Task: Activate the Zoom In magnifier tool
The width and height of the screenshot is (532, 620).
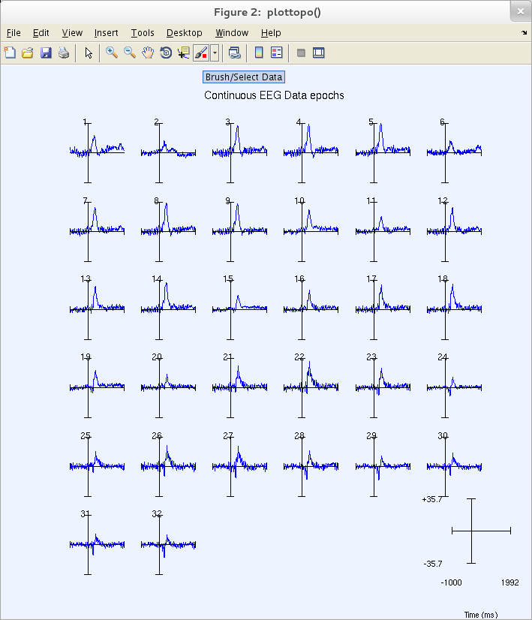Action: [112, 53]
